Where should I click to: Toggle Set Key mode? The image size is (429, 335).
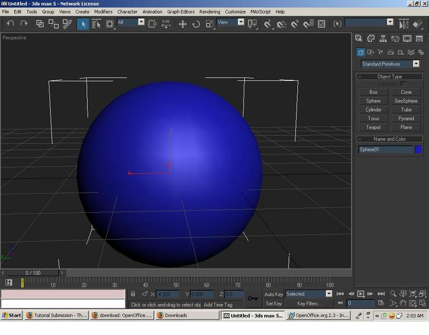274,304
